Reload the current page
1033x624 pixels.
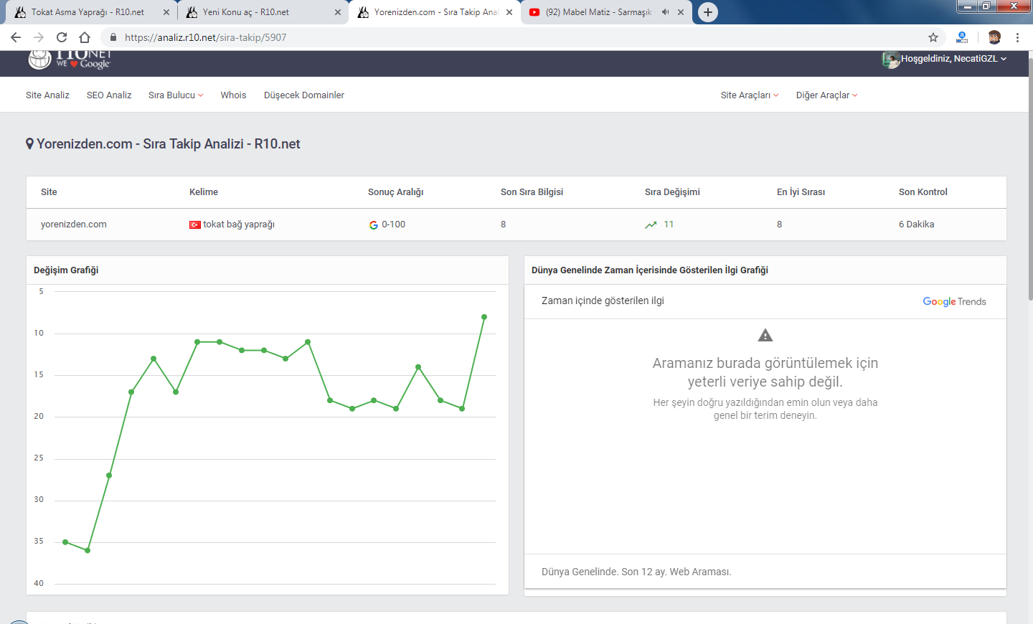pyautogui.click(x=62, y=37)
